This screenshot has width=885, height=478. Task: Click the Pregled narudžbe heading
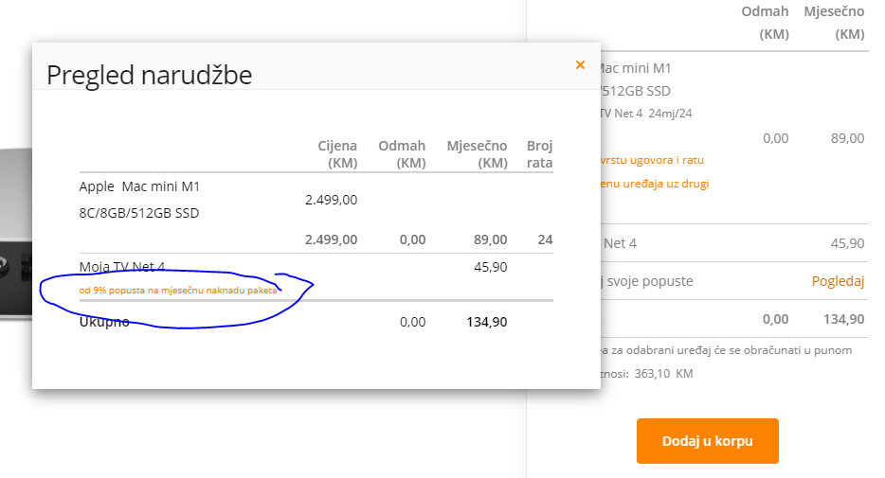149,75
